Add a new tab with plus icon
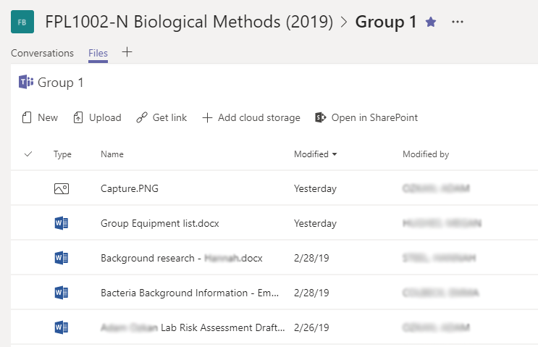The width and height of the screenshot is (538, 347). [127, 52]
